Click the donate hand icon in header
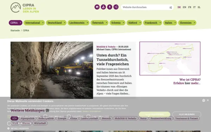This screenshot has height=132, width=211. pos(103,7)
